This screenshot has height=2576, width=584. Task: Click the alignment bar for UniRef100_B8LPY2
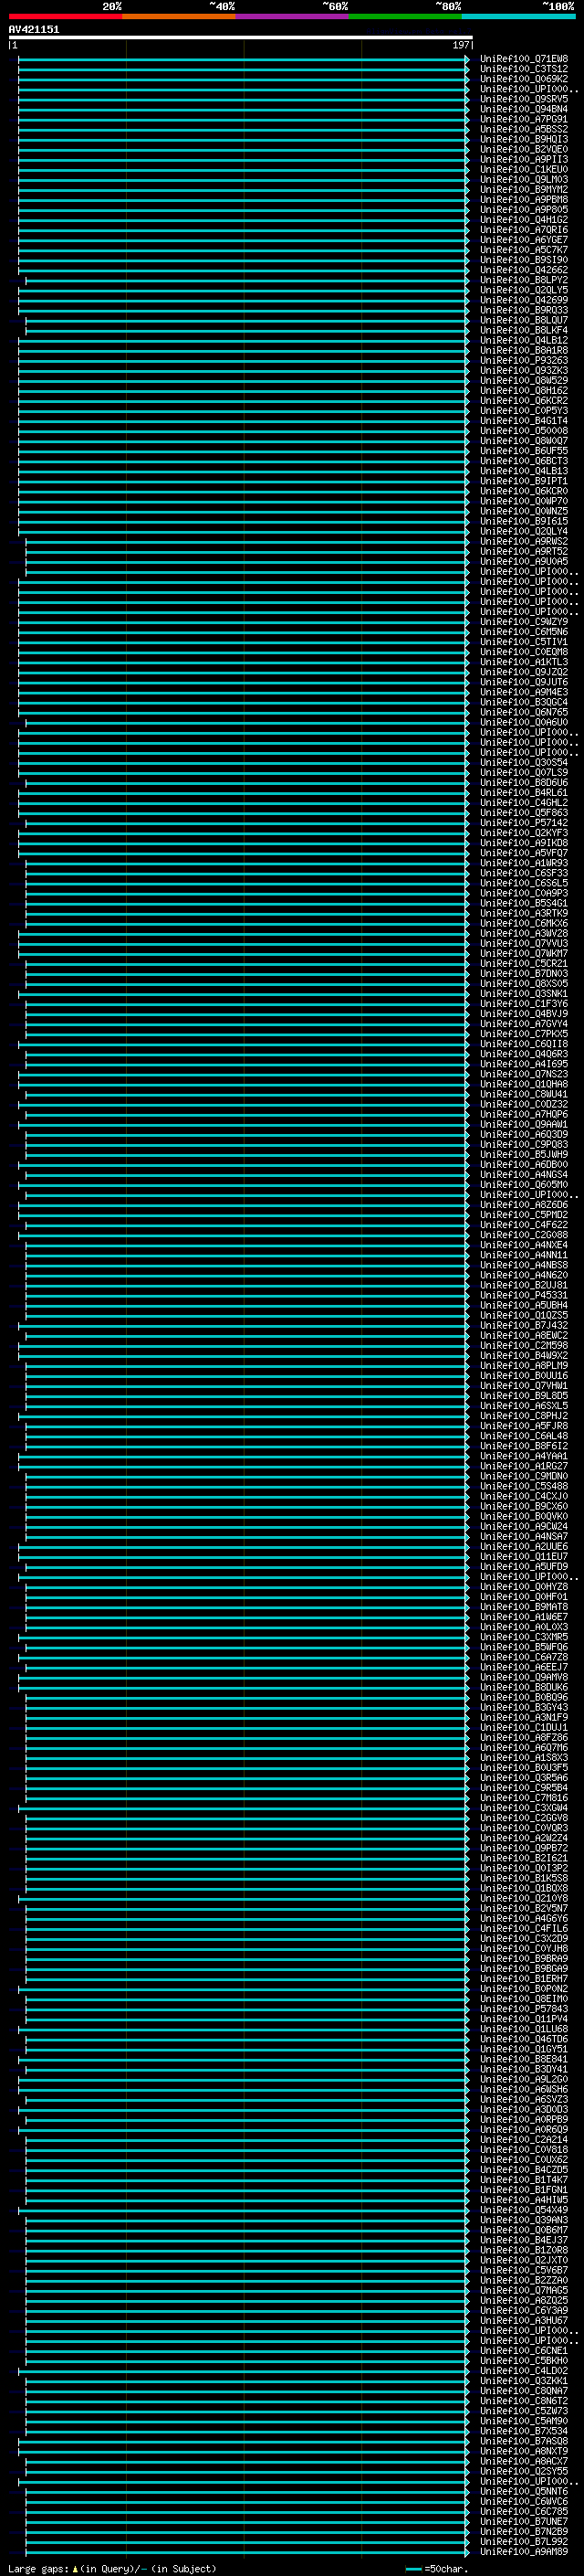[x=246, y=280]
